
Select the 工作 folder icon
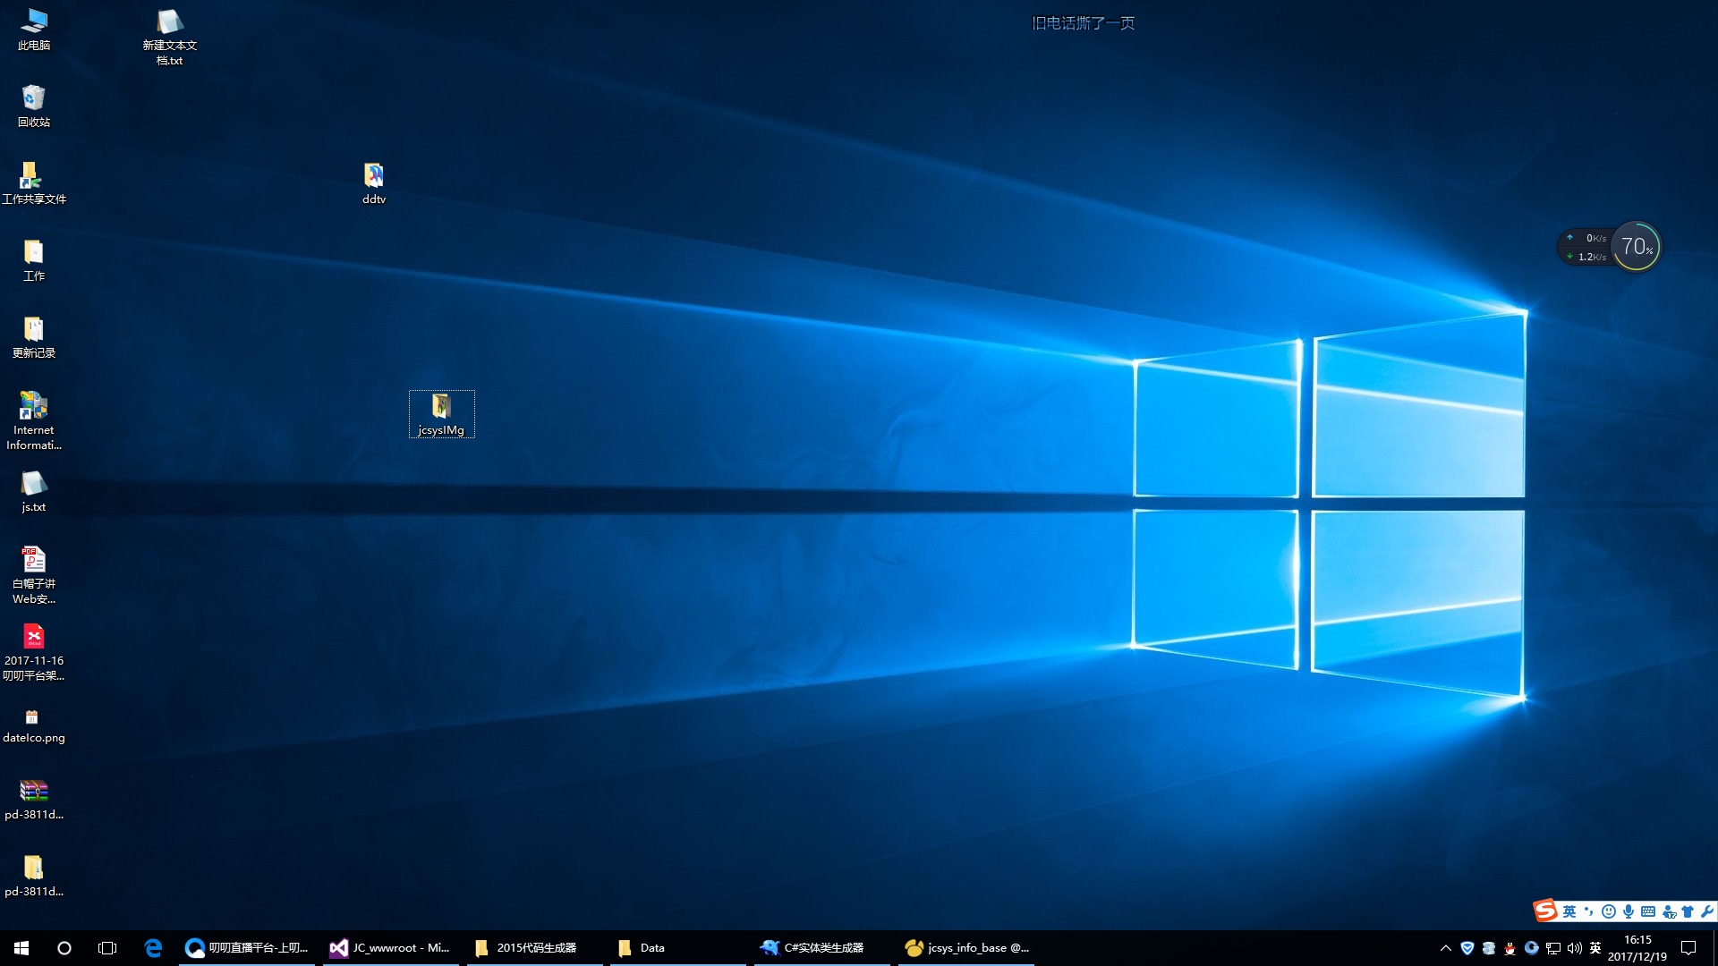click(x=34, y=260)
